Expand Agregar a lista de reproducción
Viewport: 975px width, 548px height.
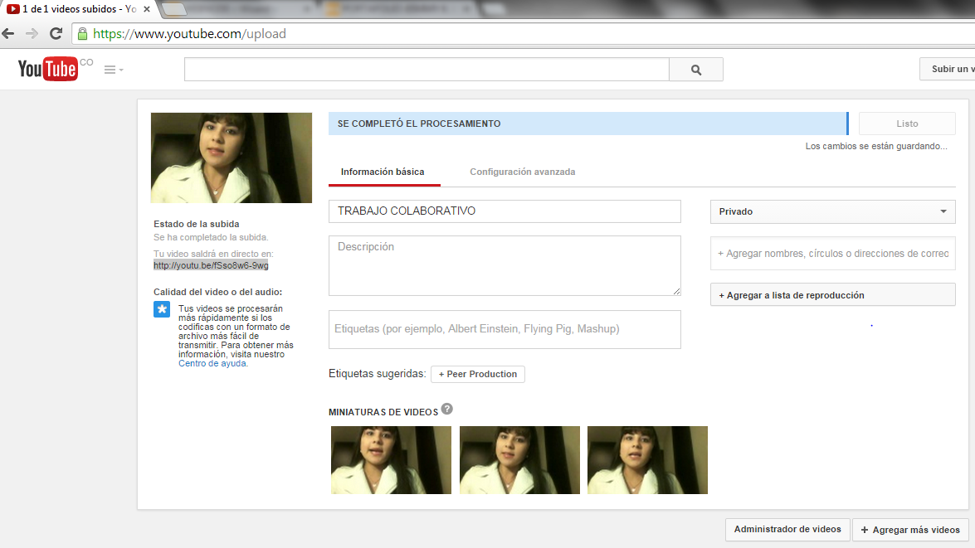[x=832, y=295]
